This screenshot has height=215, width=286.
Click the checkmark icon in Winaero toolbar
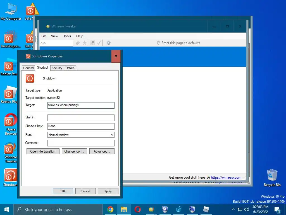[x=99, y=43]
